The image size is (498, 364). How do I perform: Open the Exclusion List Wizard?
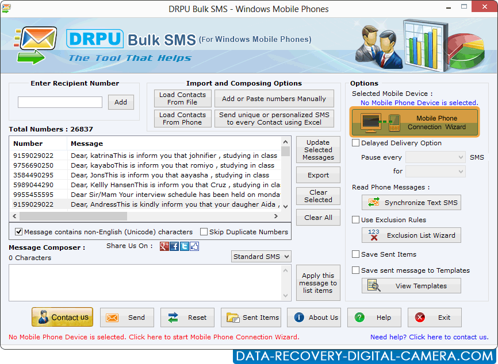[411, 235]
